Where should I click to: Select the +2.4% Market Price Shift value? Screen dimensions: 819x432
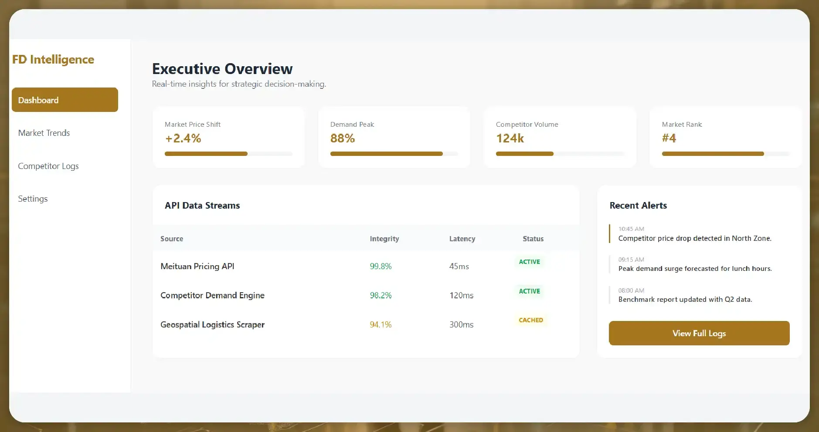click(183, 138)
